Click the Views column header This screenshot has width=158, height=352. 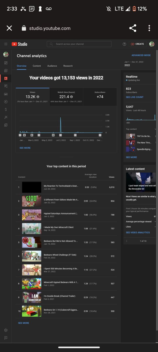(x=111, y=177)
